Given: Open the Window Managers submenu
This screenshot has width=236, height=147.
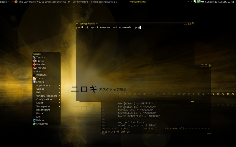Looking at the screenshot, I should coord(46,96).
